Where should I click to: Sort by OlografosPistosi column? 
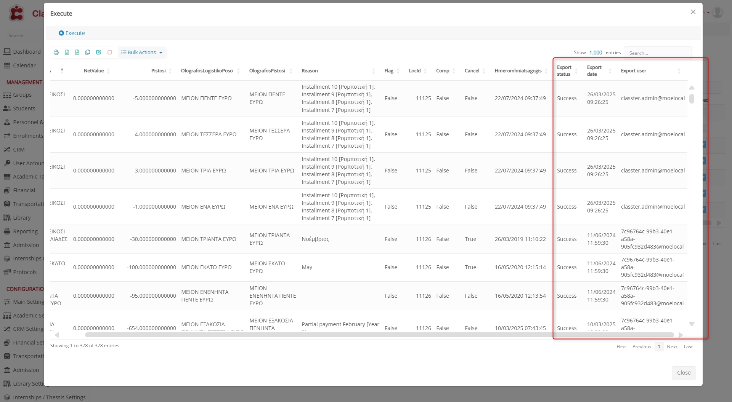tap(267, 71)
